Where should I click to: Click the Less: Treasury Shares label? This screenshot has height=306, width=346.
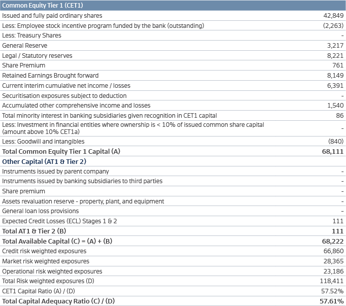[31, 36]
